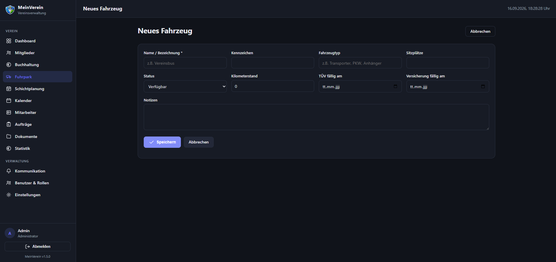The width and height of the screenshot is (556, 262).
Task: Click the top-right Abbrechen button
Action: 480,31
